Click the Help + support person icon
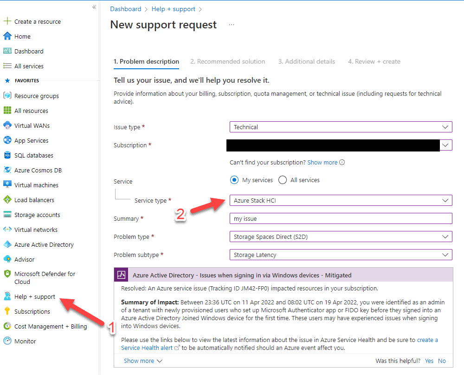Viewport: 464px width, 375px height. pos(7,296)
